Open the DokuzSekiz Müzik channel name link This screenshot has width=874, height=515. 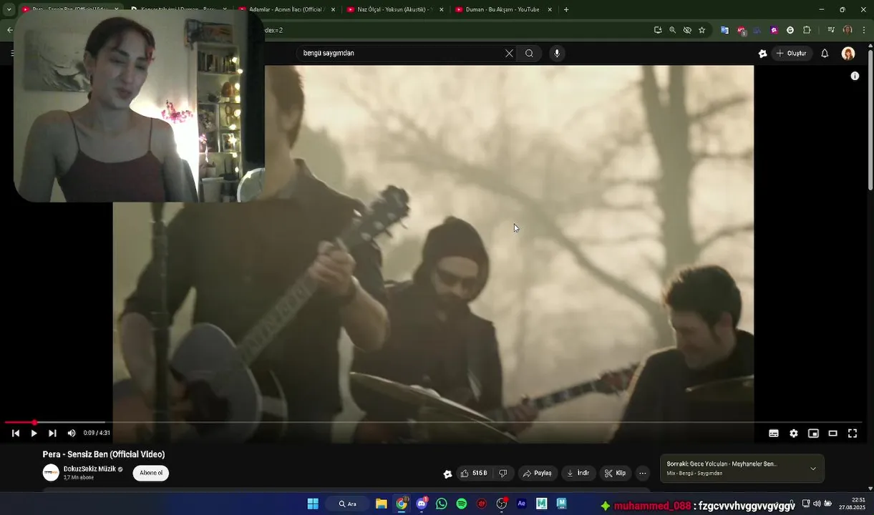pos(89,469)
